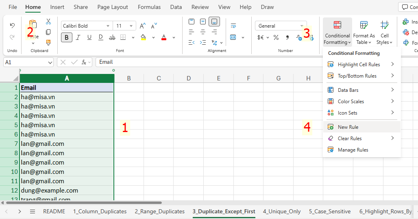This screenshot has width=418, height=219.
Task: Switch to the Data tab
Action: click(x=176, y=7)
